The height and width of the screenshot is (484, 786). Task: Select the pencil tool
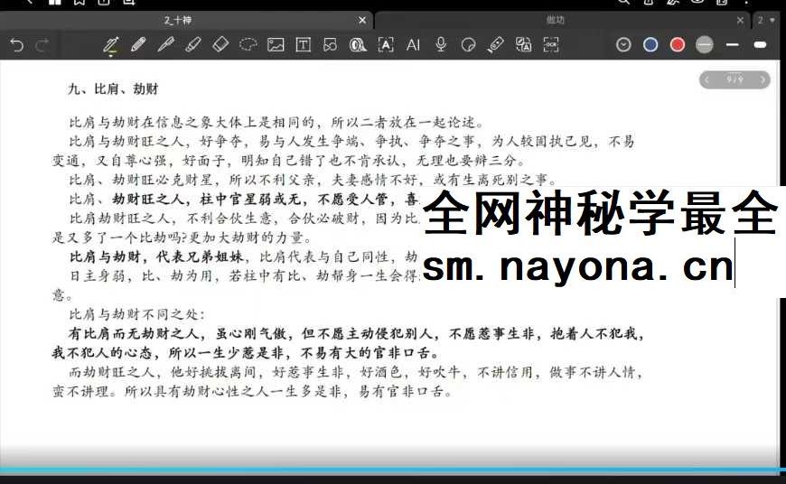pyautogui.click(x=138, y=45)
